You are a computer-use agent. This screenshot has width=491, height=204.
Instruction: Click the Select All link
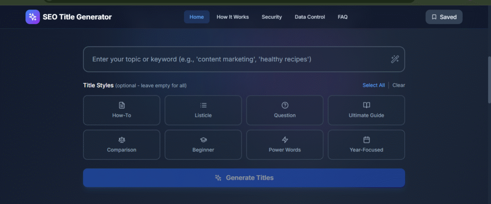point(374,85)
